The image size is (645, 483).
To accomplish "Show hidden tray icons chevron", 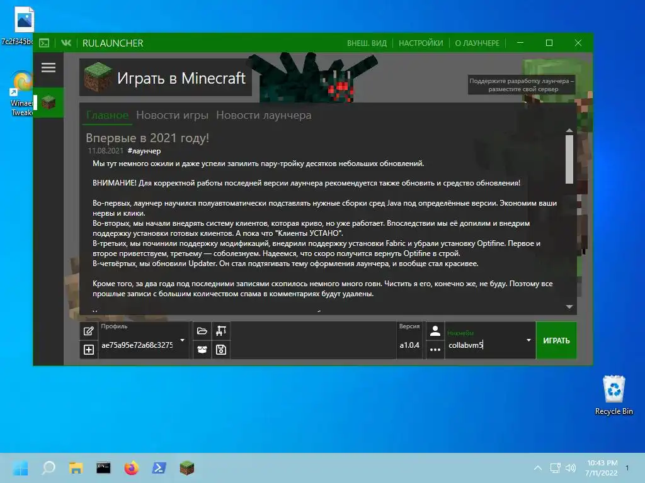I will 538,468.
